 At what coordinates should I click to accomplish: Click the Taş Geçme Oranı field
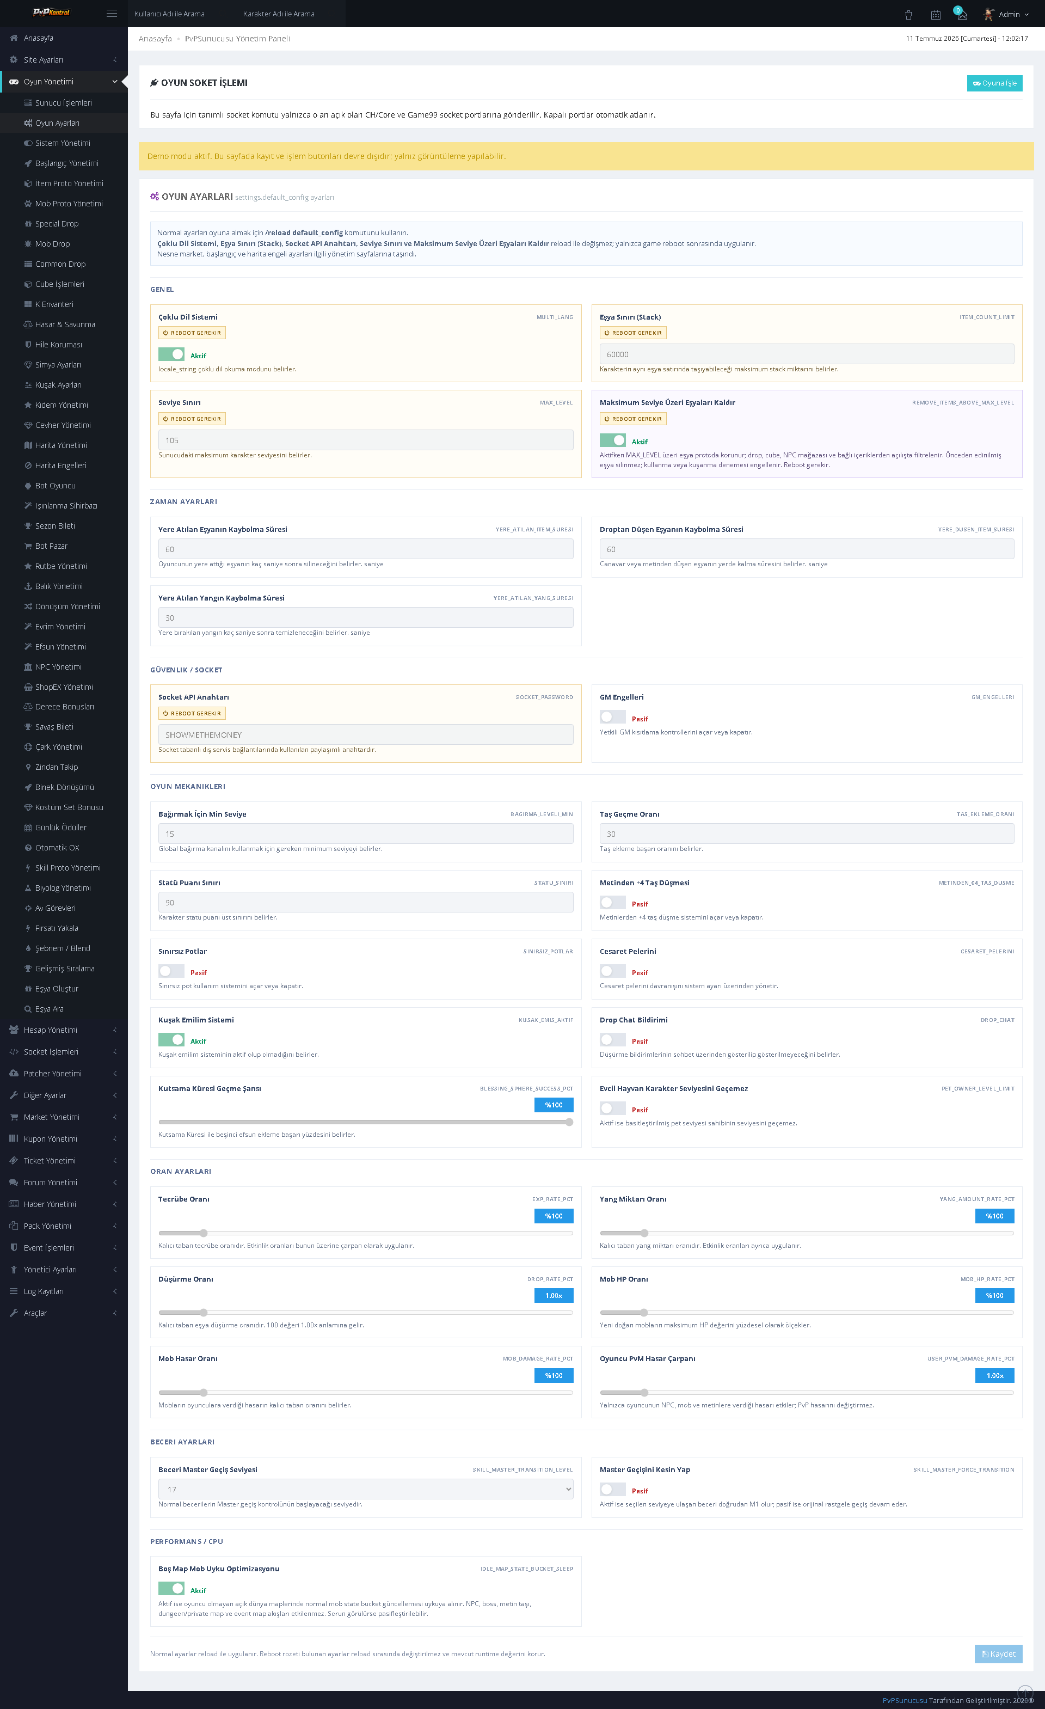[807, 834]
